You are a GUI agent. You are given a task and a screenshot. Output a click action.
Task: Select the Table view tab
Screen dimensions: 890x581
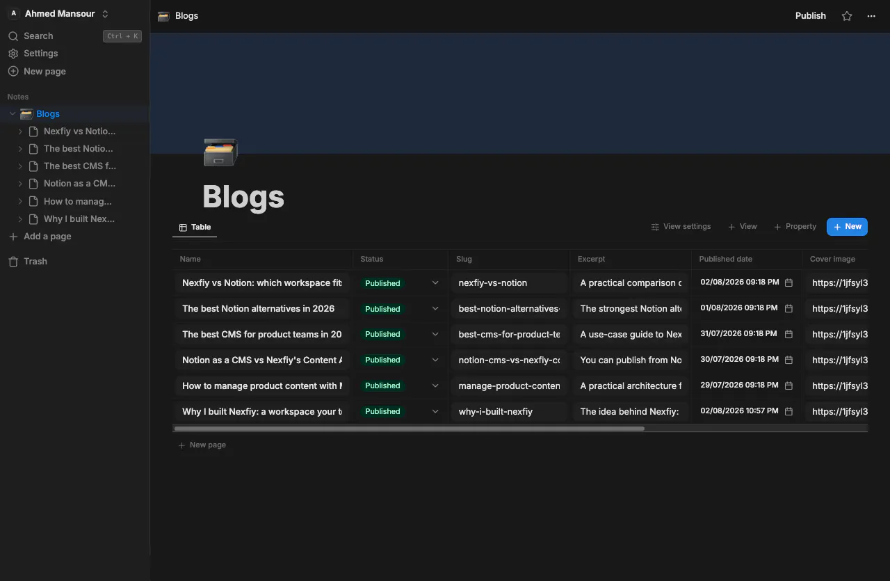pyautogui.click(x=195, y=227)
